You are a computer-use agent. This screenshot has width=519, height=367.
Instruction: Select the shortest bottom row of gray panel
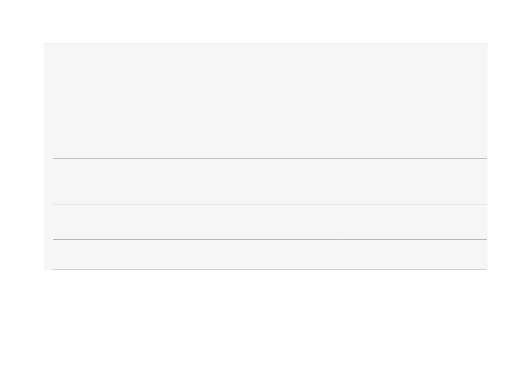(x=270, y=254)
